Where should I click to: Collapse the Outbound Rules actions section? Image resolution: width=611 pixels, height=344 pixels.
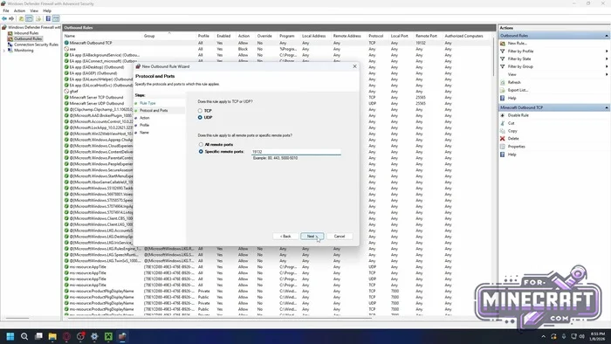coord(607,36)
